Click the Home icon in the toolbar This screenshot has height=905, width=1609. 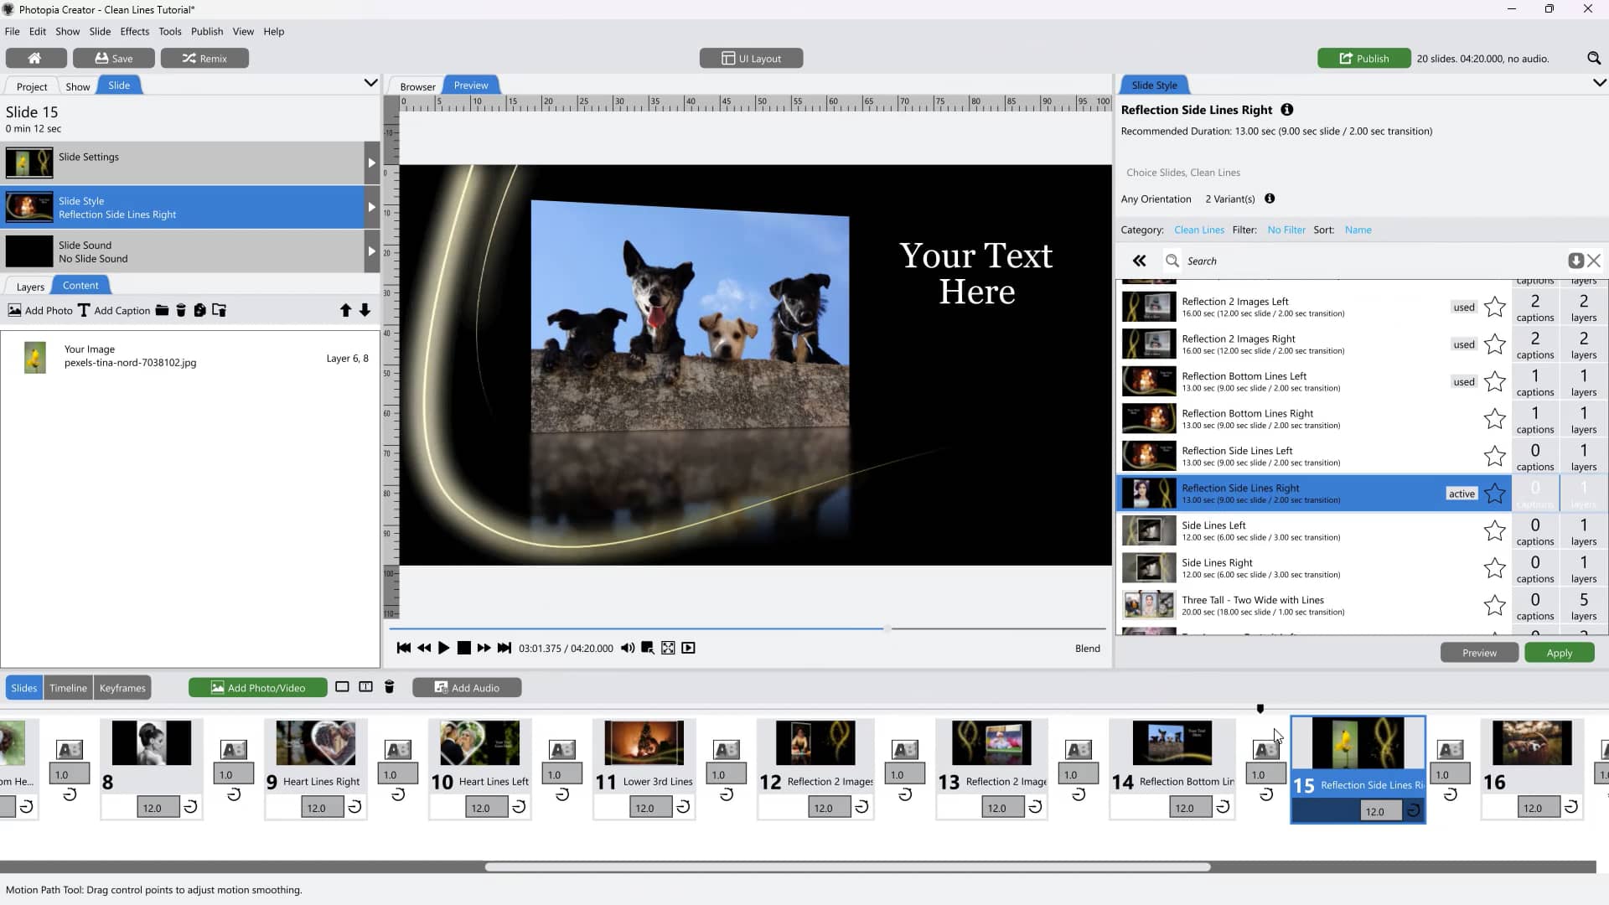click(36, 58)
